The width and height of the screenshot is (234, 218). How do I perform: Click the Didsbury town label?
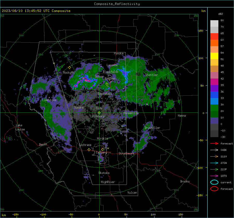point(98,116)
